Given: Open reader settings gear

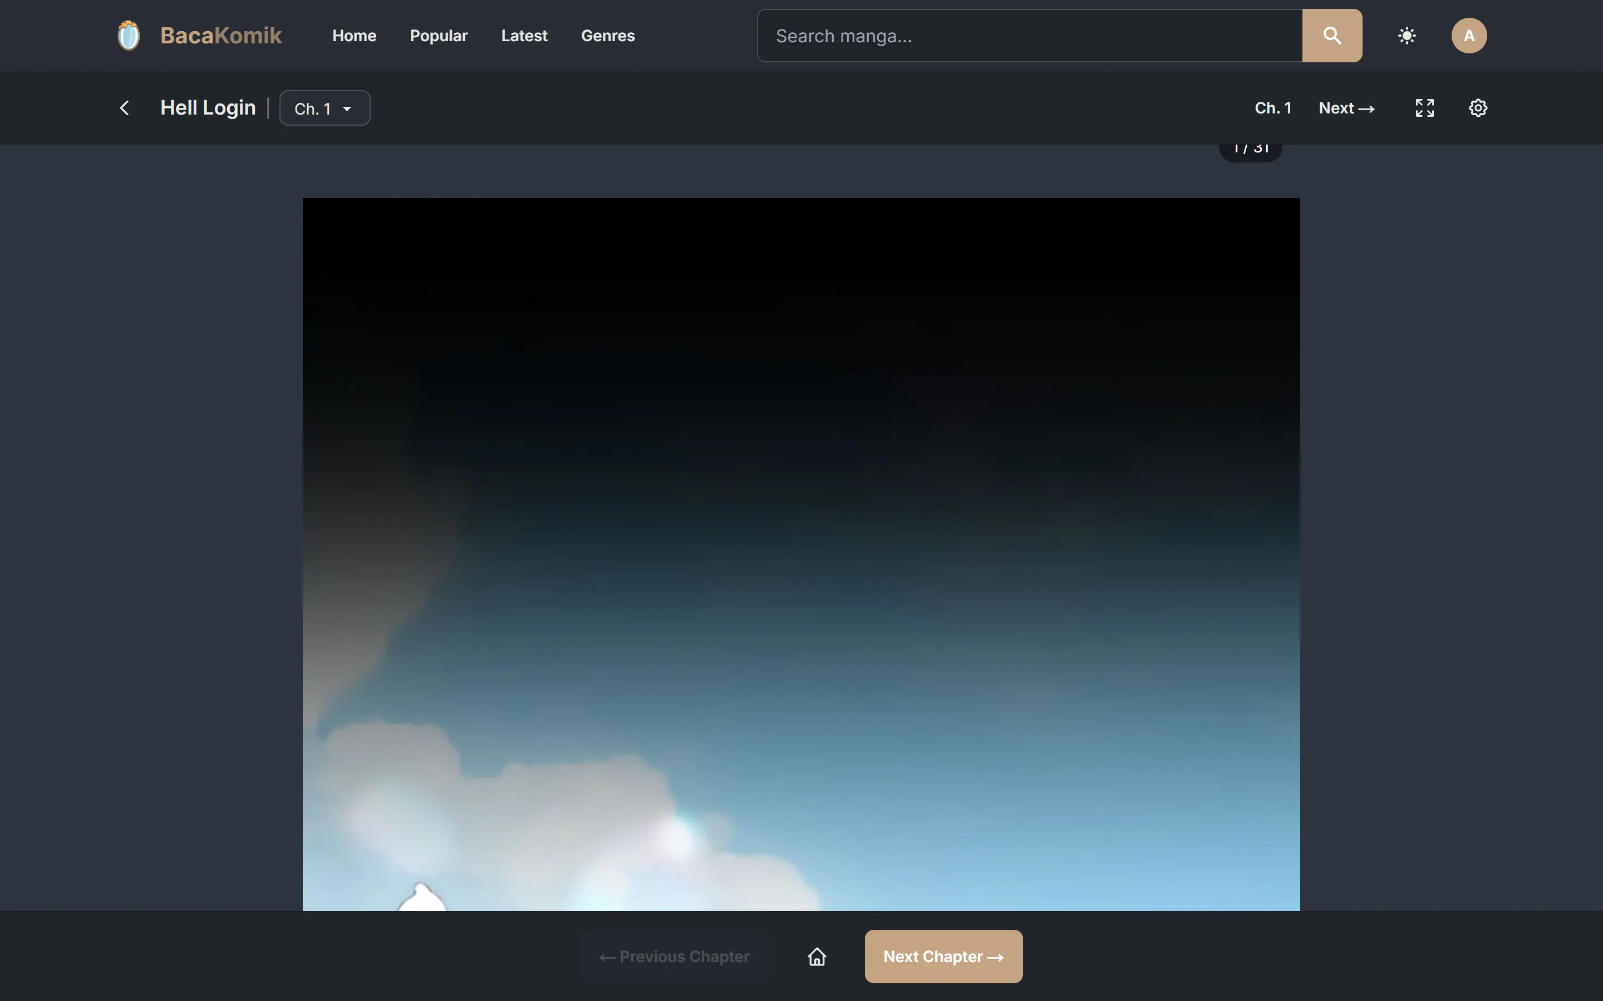Looking at the screenshot, I should pos(1478,108).
